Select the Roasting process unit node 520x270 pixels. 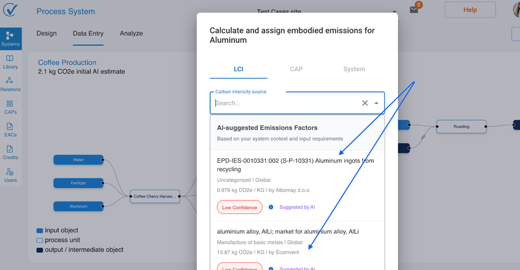tap(461, 127)
